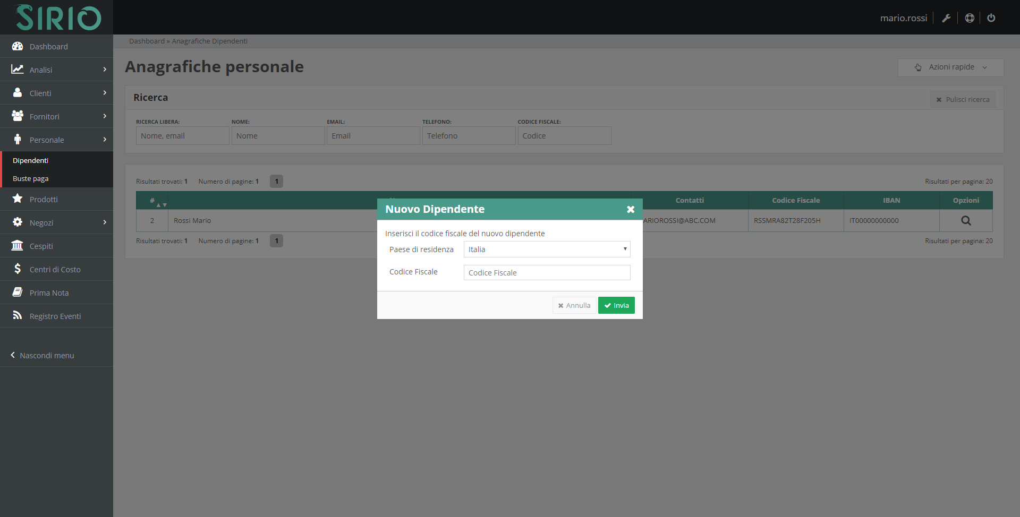
Task: Hide the sidebar with Nascondi menu
Action: (42, 355)
